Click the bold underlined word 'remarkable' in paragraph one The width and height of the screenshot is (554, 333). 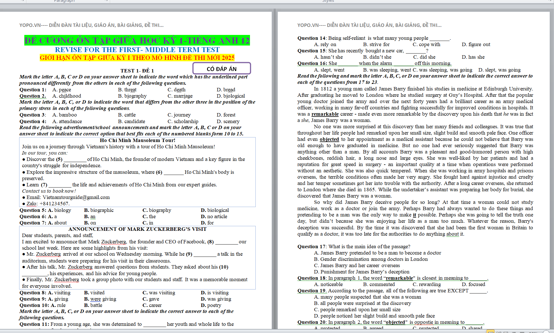coord(325,114)
